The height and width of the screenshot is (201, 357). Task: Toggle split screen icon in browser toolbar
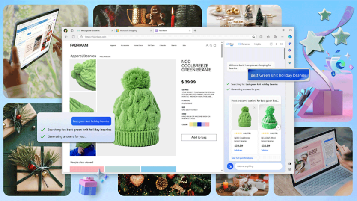pos(261,37)
